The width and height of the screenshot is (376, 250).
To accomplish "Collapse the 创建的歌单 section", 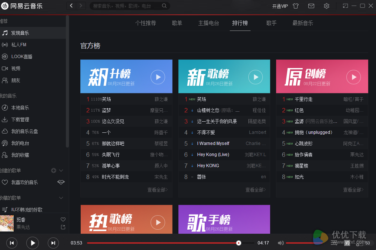I will tap(61, 170).
